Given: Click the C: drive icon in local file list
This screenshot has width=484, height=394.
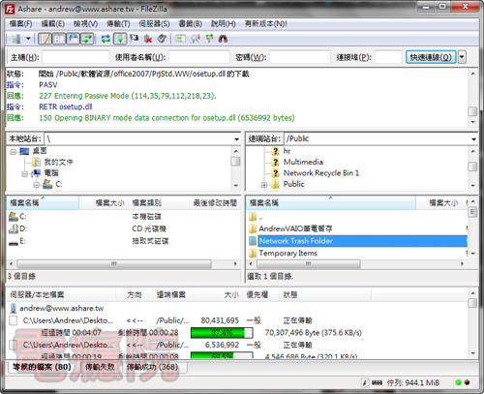Looking at the screenshot, I should coord(14,216).
